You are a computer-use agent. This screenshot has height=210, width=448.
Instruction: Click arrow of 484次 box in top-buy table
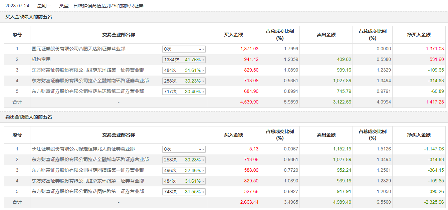204,70
